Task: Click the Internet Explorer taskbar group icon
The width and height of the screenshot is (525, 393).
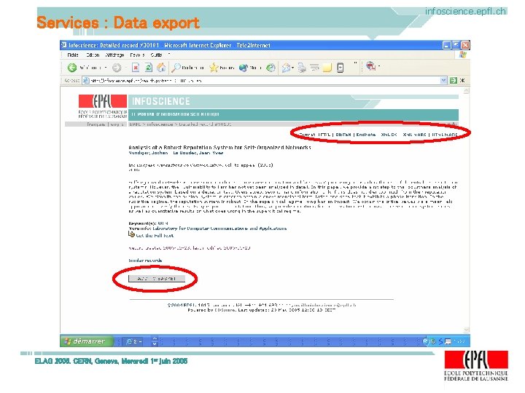Action: point(129,341)
